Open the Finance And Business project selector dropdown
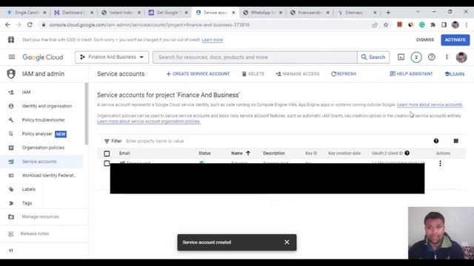 coord(112,57)
